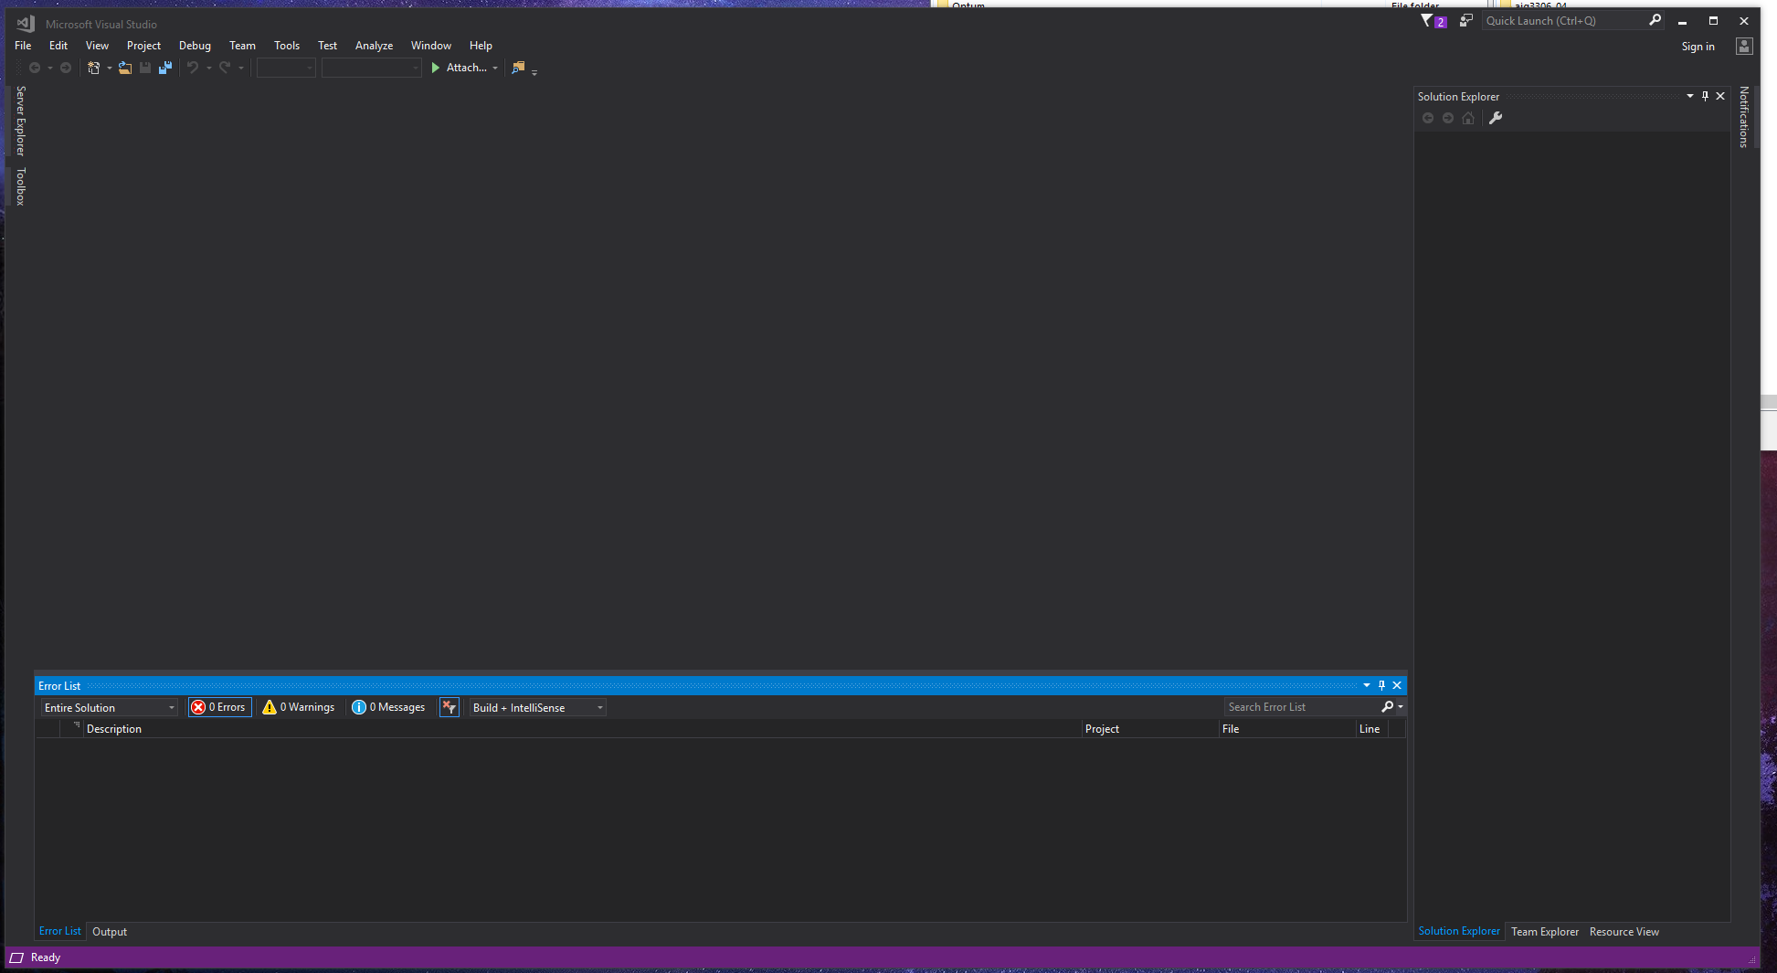
Task: Click the Find in Files icon
Action: [x=518, y=68]
